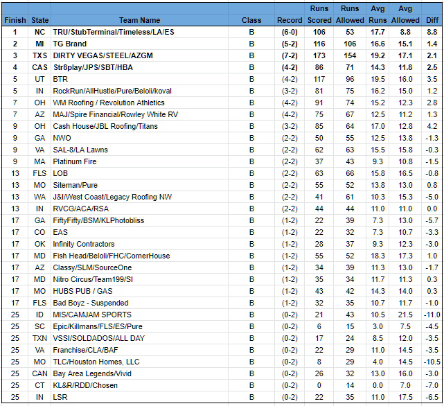Click runs scored value '173'
Screen dimensions: 444x406
point(319,55)
